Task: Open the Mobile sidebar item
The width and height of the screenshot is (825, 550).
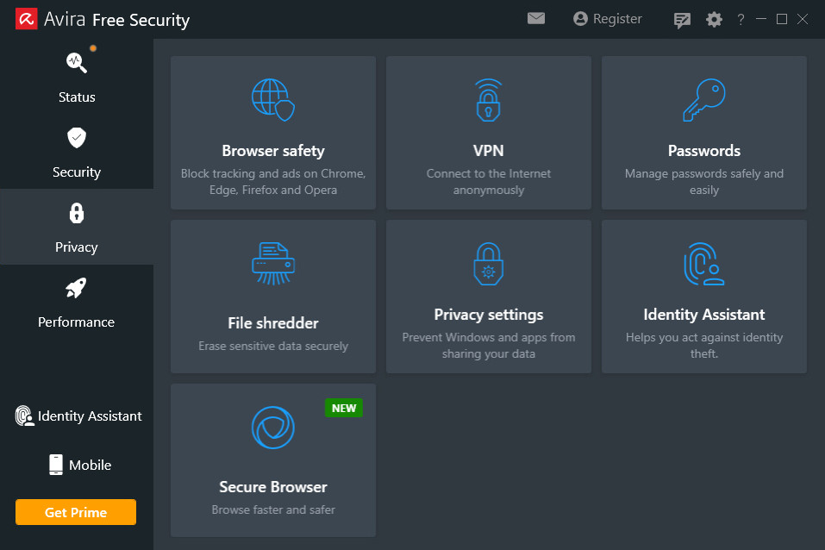Action: pyautogui.click(x=80, y=465)
